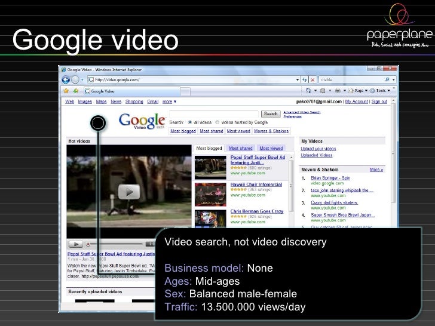Open 'Chris Berman Goes Crazy' video link
The height and width of the screenshot is (326, 435).
coord(257,211)
